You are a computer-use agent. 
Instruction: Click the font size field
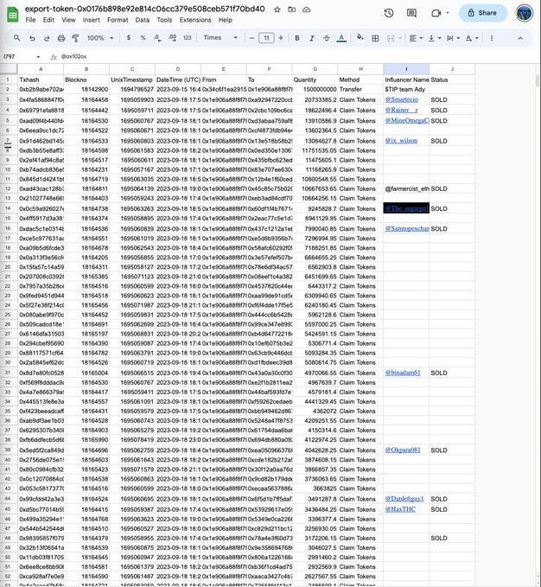(266, 38)
